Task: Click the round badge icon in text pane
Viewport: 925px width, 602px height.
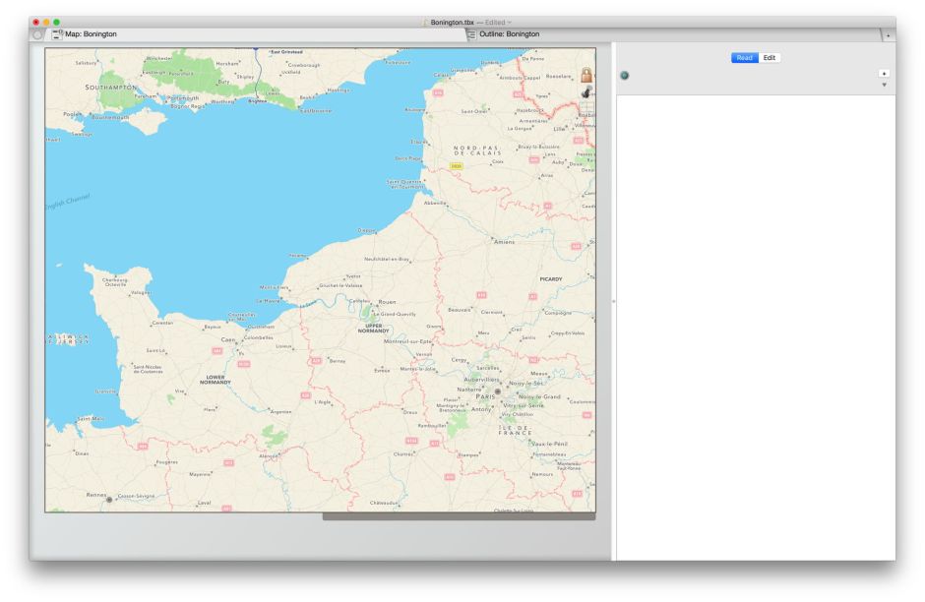Action: (625, 76)
